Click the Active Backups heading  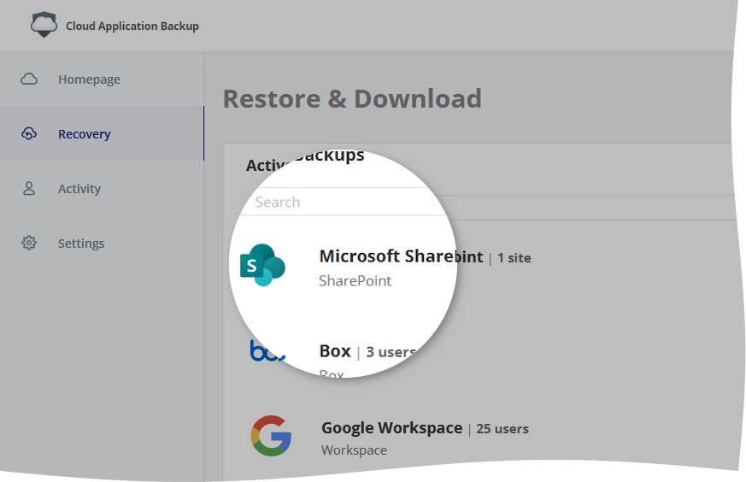[305, 161]
